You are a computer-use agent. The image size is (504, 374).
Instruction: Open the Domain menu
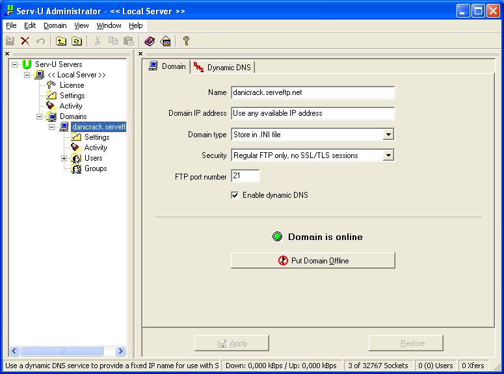(55, 25)
